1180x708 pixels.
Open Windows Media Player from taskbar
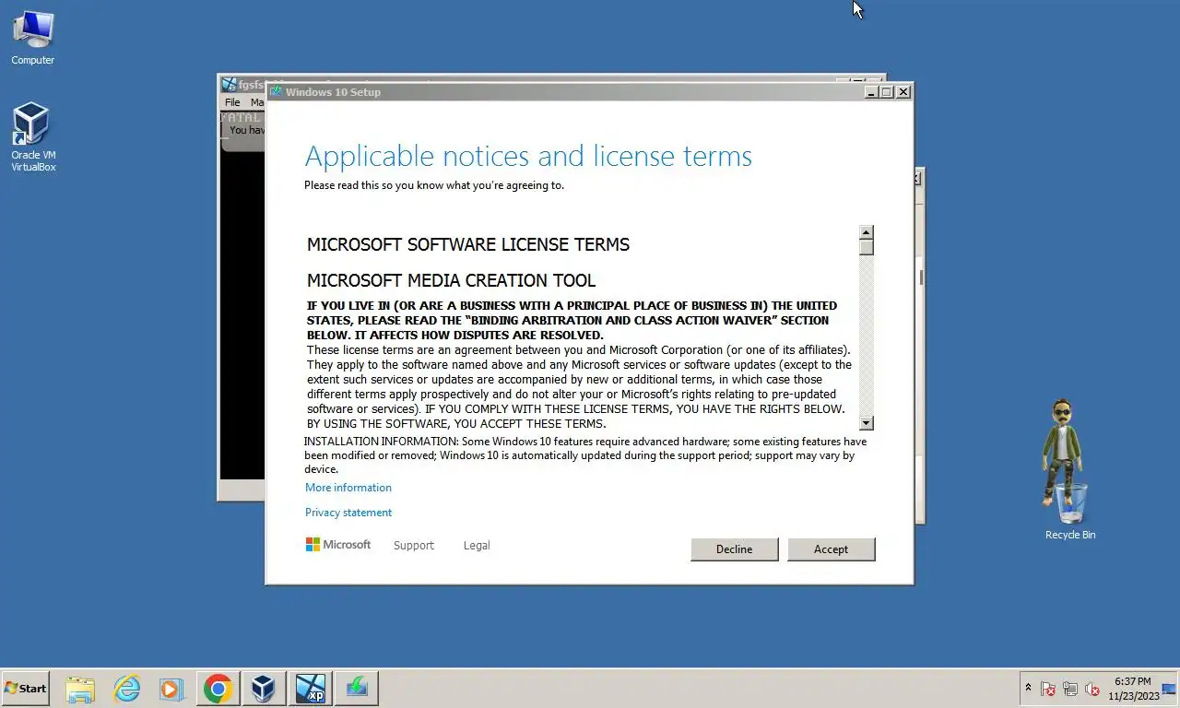[171, 689]
